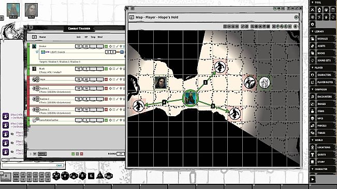Collapse the Character sidebar section
This screenshot has height=189, width=337.
click(x=313, y=169)
